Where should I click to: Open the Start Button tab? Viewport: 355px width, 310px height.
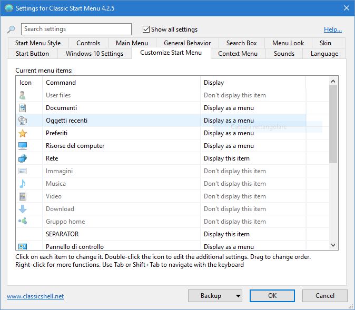click(x=32, y=54)
